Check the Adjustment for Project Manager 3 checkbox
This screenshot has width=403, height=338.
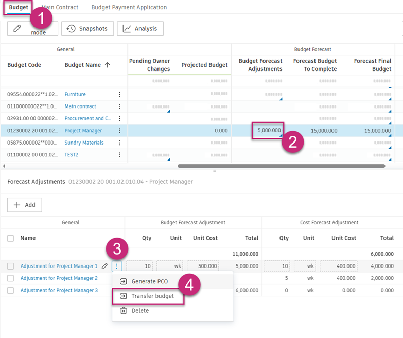(x=10, y=290)
